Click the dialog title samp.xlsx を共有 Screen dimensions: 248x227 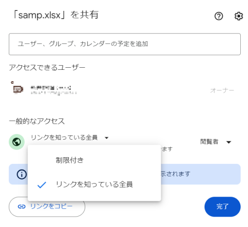point(56,15)
